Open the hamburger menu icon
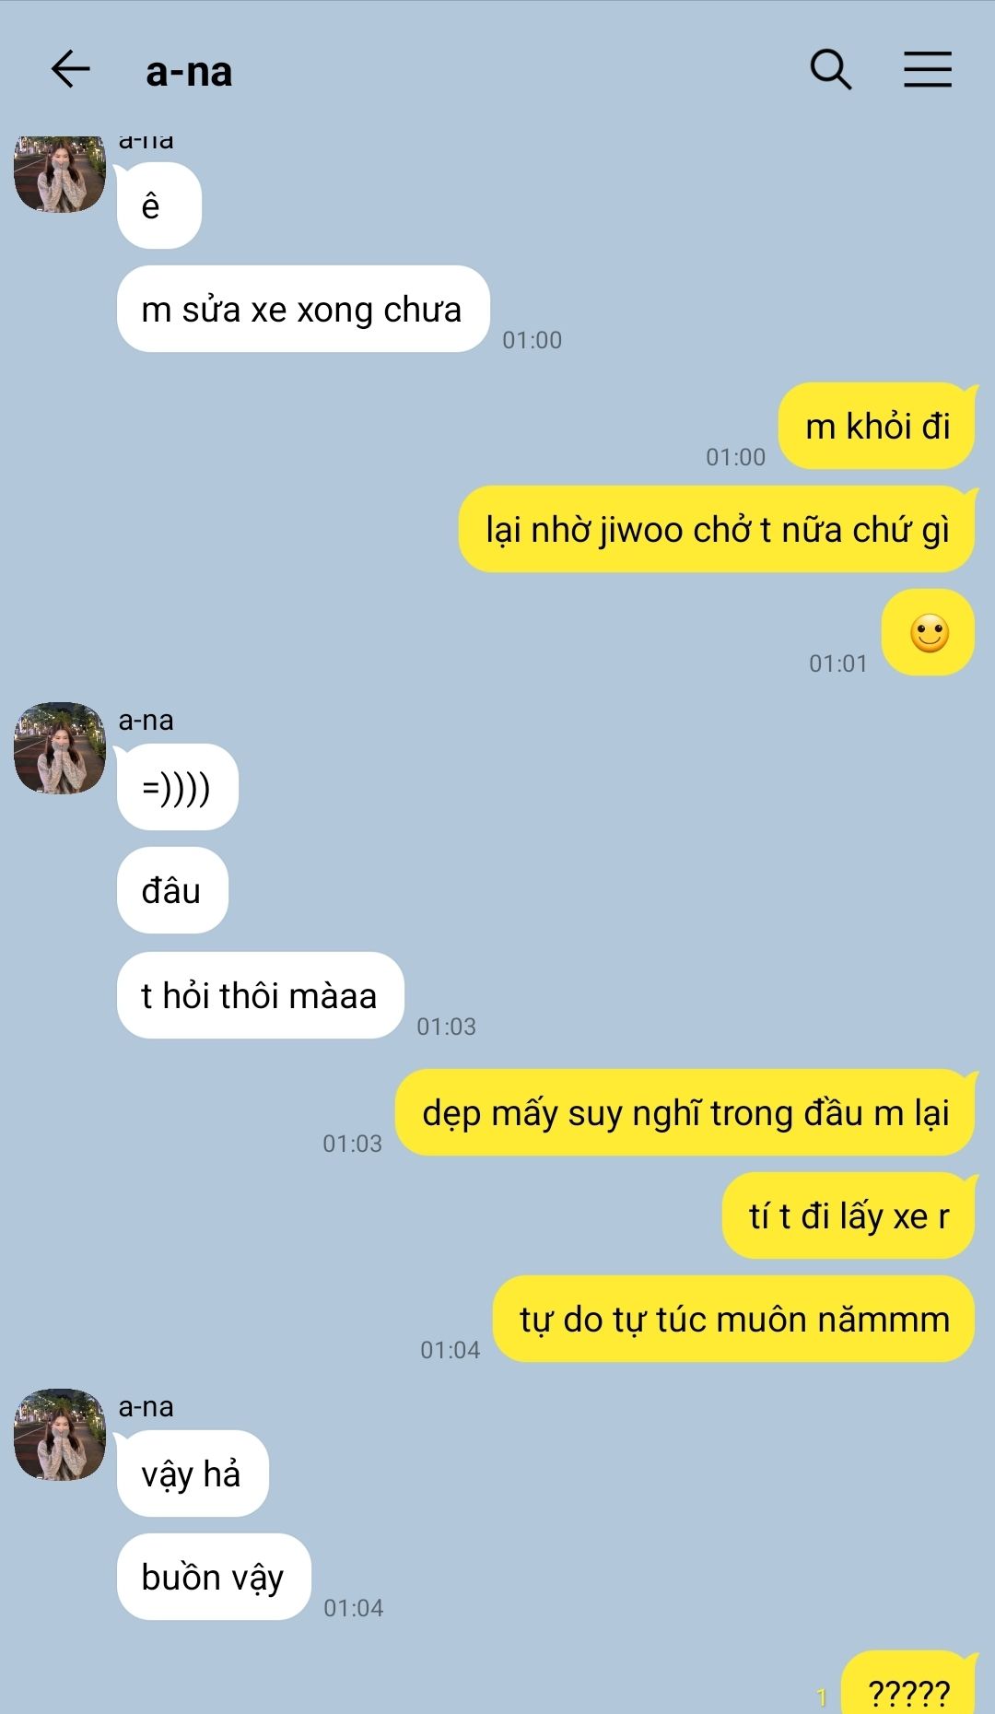Image resolution: width=995 pixels, height=1714 pixels. 927,69
